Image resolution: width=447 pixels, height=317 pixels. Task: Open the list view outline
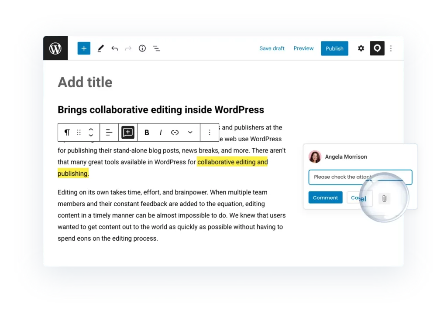157,48
